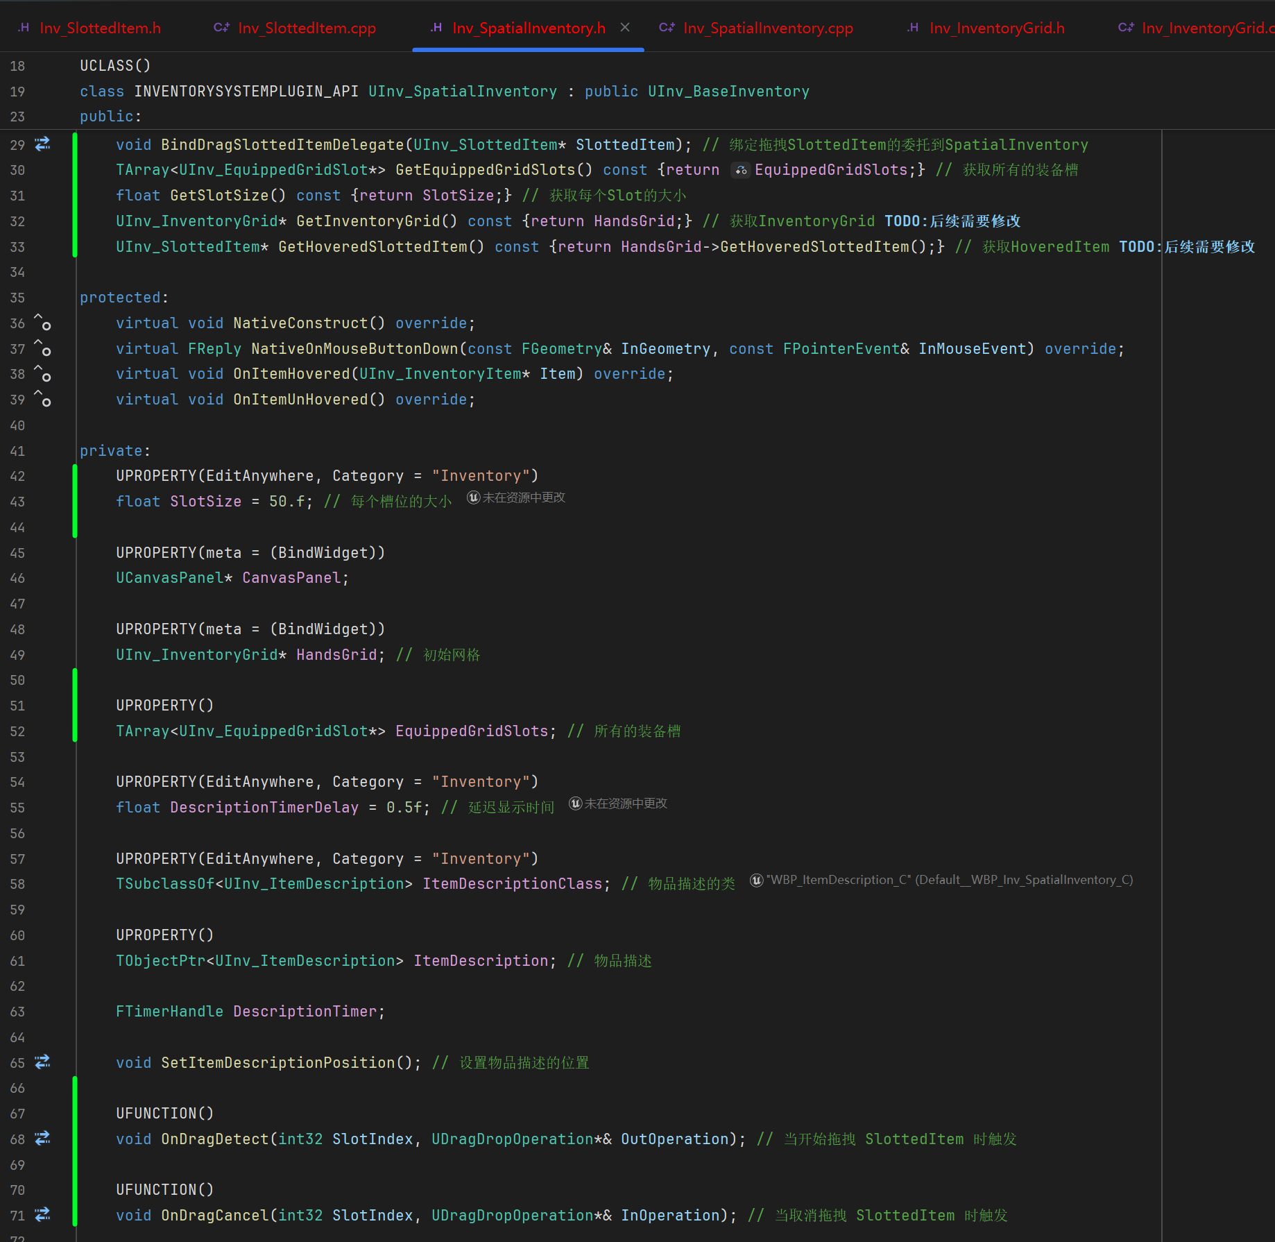Click the DescriptionTimer member on line 63
Screen dimensions: 1275x1242
(x=305, y=1012)
